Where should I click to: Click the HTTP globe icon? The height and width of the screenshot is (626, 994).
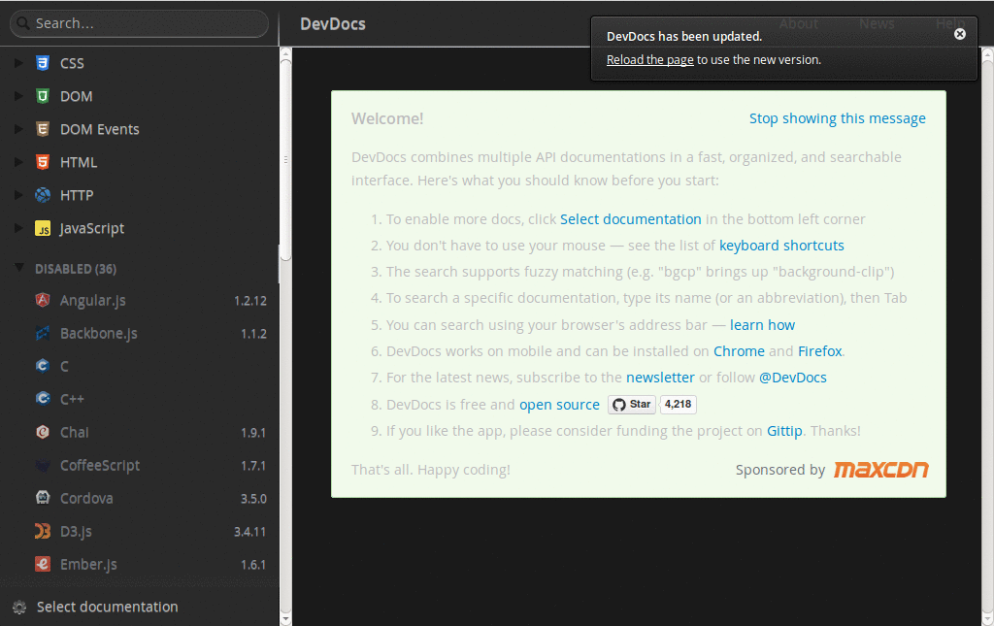pyautogui.click(x=43, y=195)
